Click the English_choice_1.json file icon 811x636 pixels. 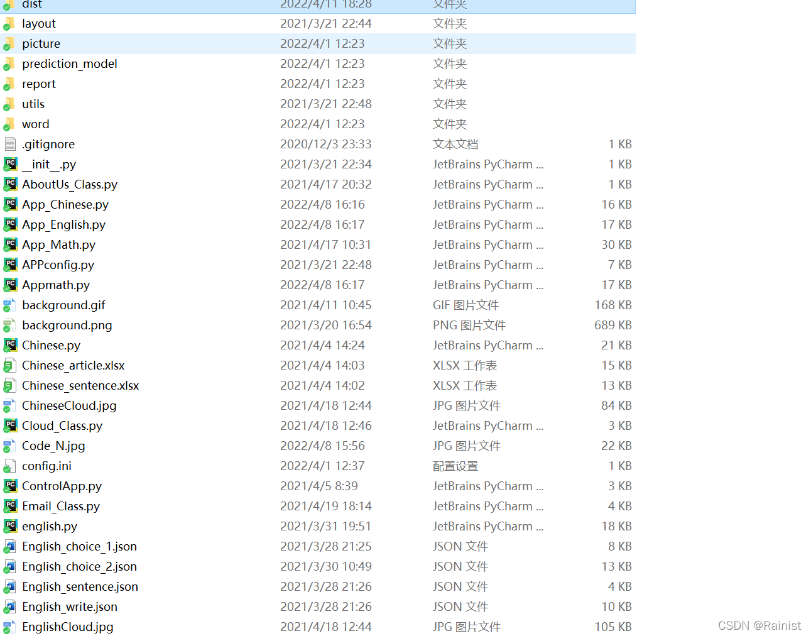coord(9,547)
